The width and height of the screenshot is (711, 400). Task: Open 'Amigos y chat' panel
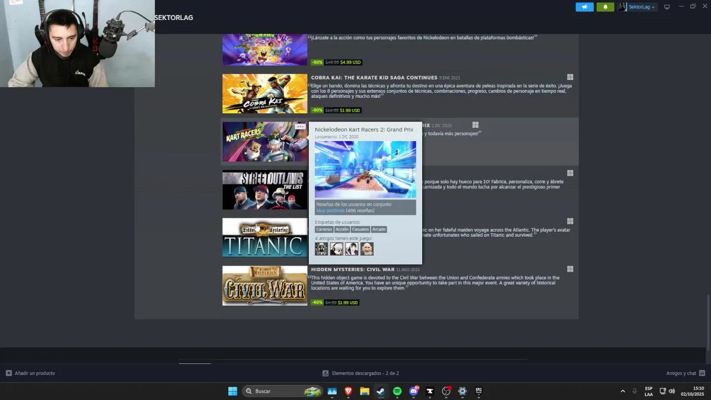[685, 373]
